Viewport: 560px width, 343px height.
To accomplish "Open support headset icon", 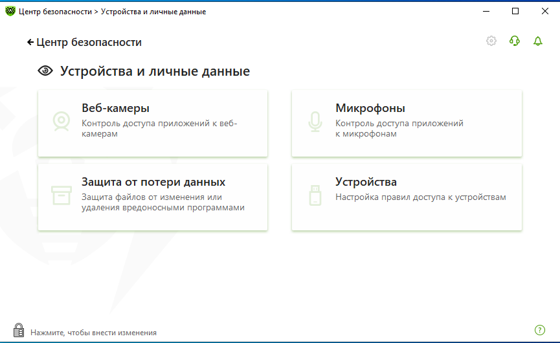I will (x=514, y=41).
